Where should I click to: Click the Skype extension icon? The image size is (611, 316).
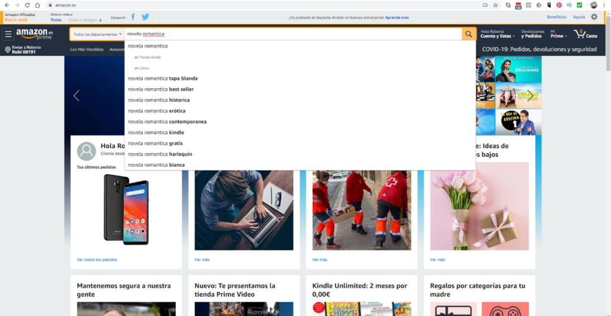point(508,5)
